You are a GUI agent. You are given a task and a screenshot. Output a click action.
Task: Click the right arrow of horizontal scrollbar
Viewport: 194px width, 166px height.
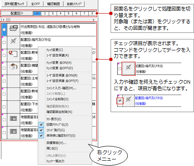click(x=93, y=20)
